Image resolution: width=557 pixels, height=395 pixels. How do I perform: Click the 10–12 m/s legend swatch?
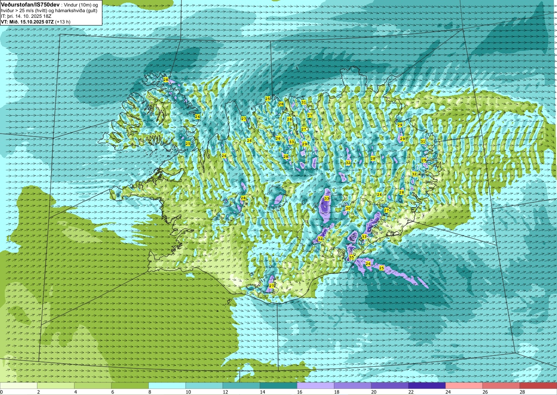204,385
